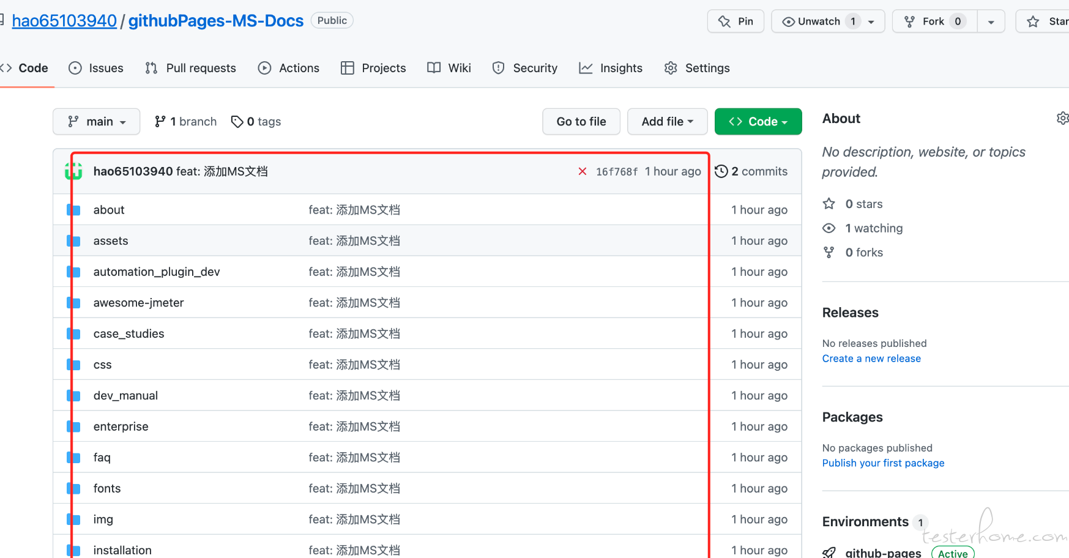Open the awesome-jmeter folder
Image resolution: width=1069 pixels, height=558 pixels.
point(139,303)
